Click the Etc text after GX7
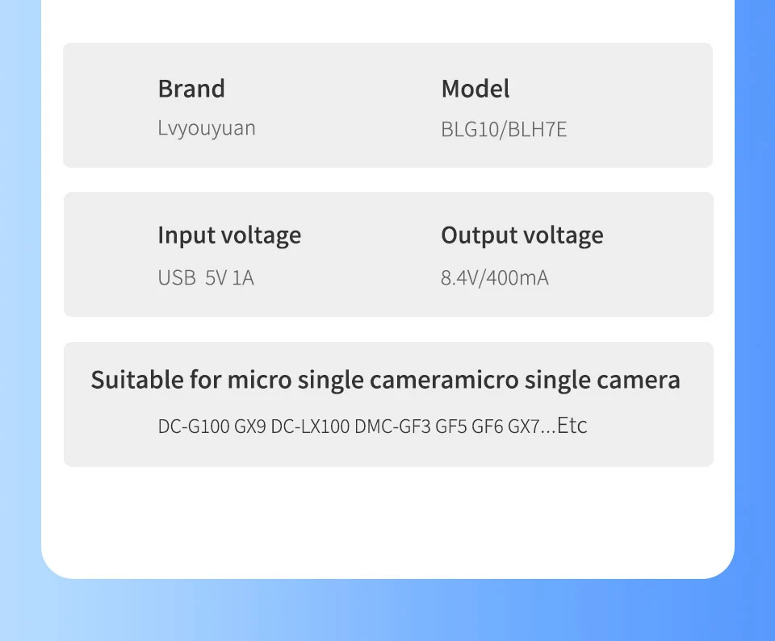This screenshot has height=641, width=775. 572,425
